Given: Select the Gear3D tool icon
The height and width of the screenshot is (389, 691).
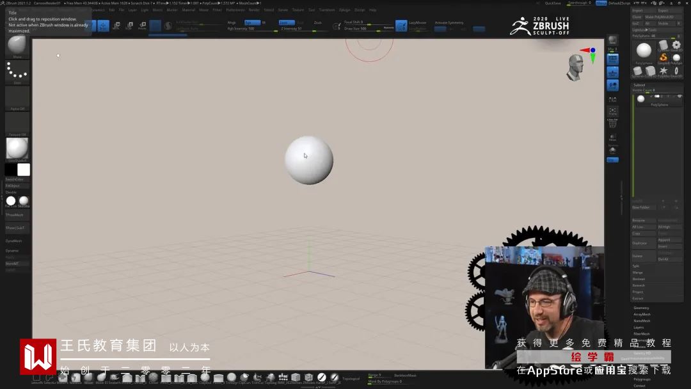Looking at the screenshot, I should tap(676, 45).
